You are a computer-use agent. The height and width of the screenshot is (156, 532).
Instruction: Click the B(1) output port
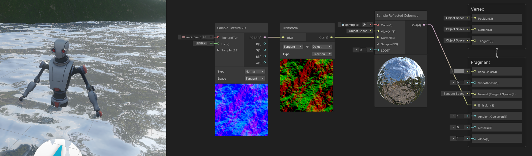tap(265, 56)
